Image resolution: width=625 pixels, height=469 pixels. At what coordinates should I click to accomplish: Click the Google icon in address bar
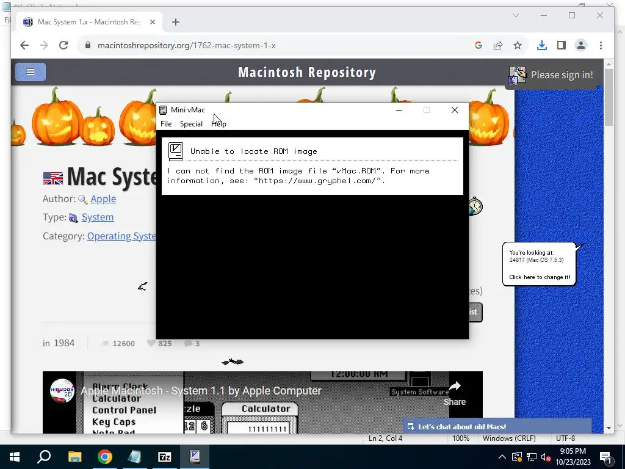(479, 45)
